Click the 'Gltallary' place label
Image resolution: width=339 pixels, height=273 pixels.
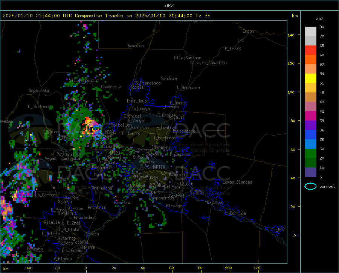tap(54, 222)
